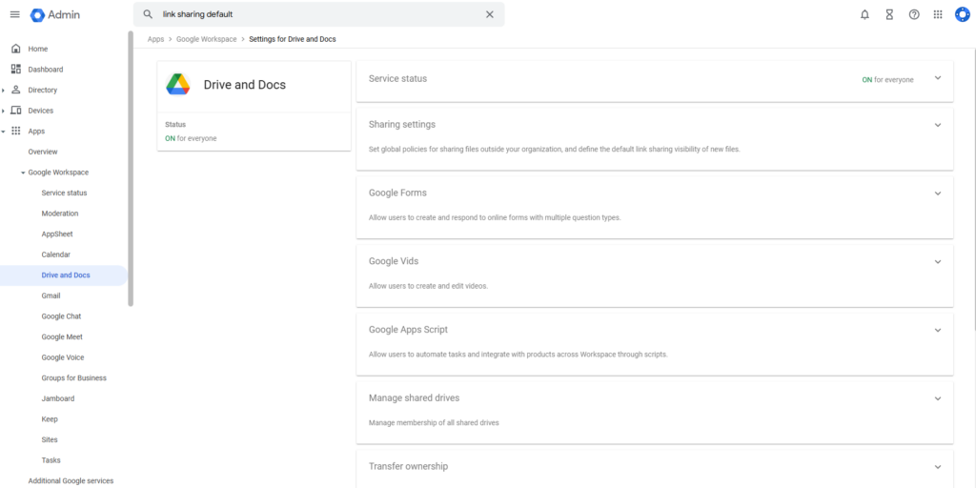Select Sites in sidebar
Image resolution: width=976 pixels, height=488 pixels.
pyautogui.click(x=50, y=439)
